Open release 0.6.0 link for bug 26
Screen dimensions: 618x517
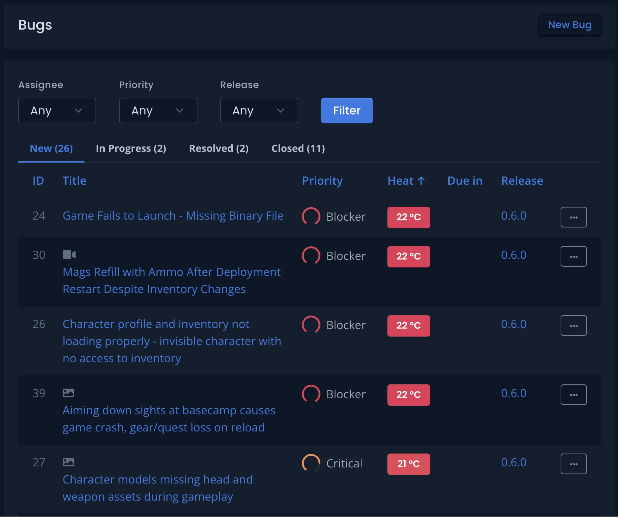pos(514,324)
